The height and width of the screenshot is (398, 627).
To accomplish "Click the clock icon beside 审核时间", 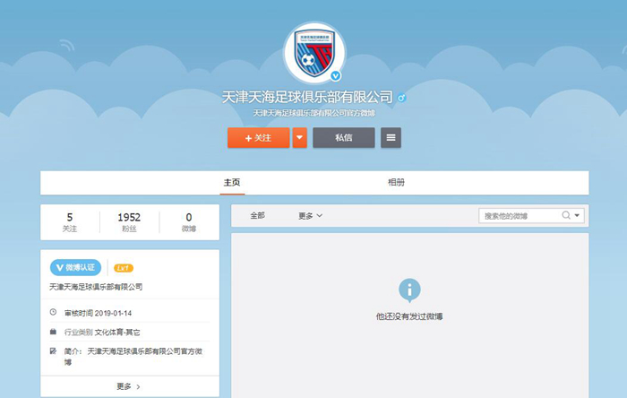I will (53, 312).
